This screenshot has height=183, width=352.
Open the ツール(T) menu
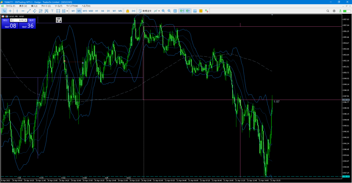(58, 6)
